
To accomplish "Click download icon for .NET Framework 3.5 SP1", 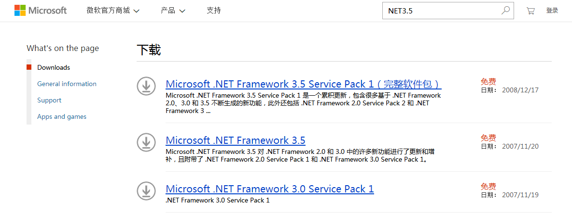I will coord(146,86).
